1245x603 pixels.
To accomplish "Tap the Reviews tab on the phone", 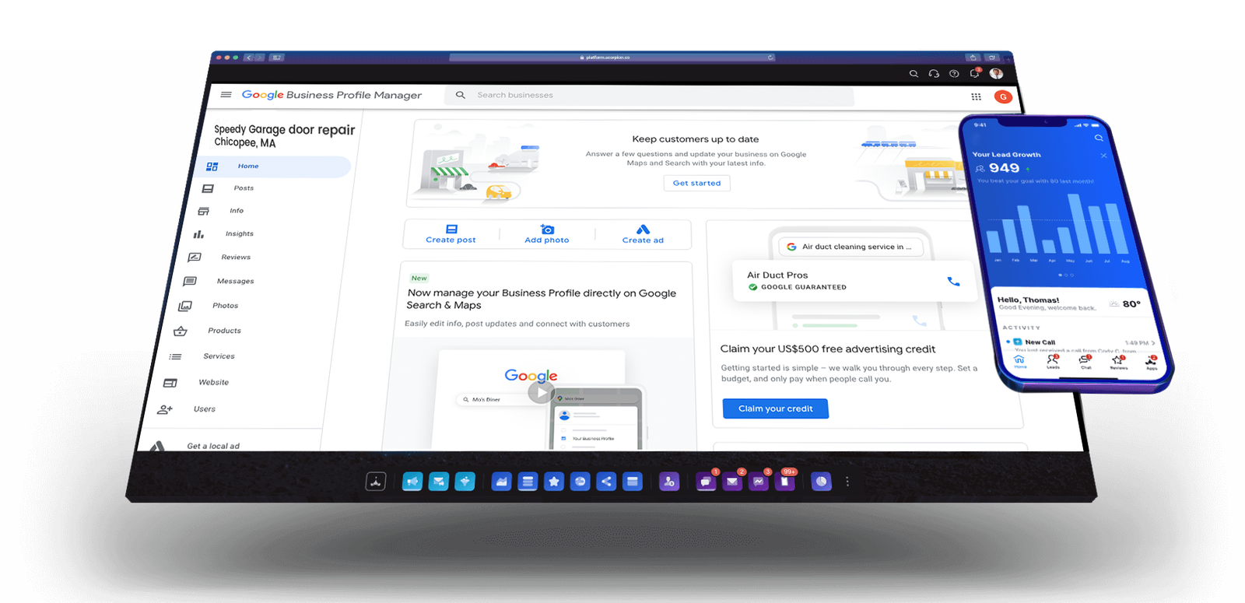I will pyautogui.click(x=1118, y=362).
